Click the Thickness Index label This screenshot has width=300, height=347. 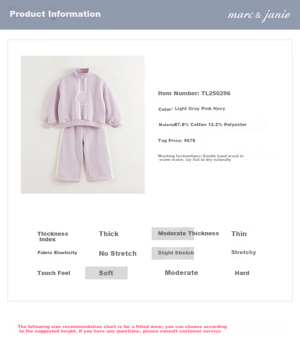(x=53, y=237)
